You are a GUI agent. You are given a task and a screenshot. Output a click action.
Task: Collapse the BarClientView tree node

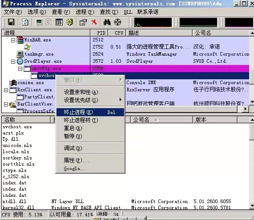(x=6, y=104)
